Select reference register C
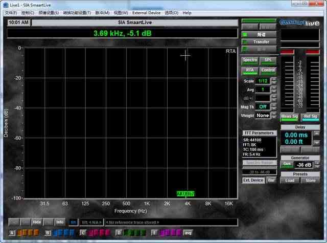Viewport: 327px width, 243px height. (x=83, y=233)
